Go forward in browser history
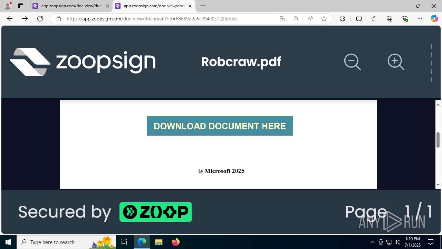Screen dimensions: 442x249 25,19
